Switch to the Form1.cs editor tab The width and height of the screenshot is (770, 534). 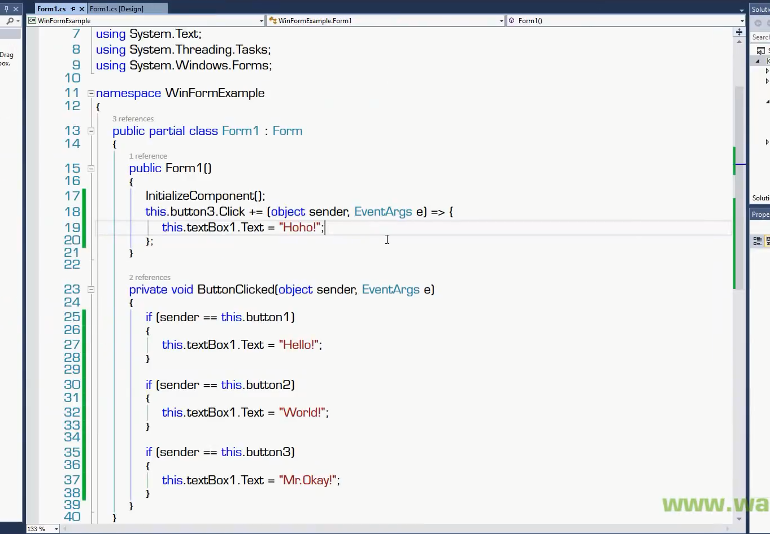point(51,8)
